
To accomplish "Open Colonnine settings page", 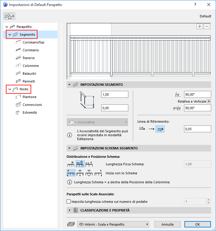I will [x=31, y=66].
